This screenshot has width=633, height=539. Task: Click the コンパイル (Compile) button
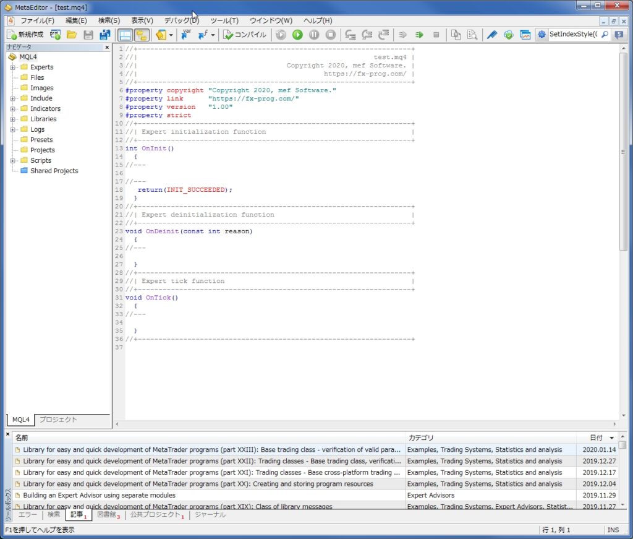tap(245, 35)
